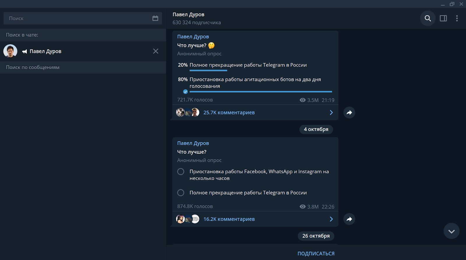Click 721.7K голосов vote count
Viewport: 466px width, 260px height.
195,100
